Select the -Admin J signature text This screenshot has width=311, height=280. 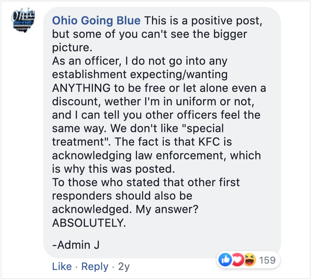pyautogui.click(x=76, y=245)
